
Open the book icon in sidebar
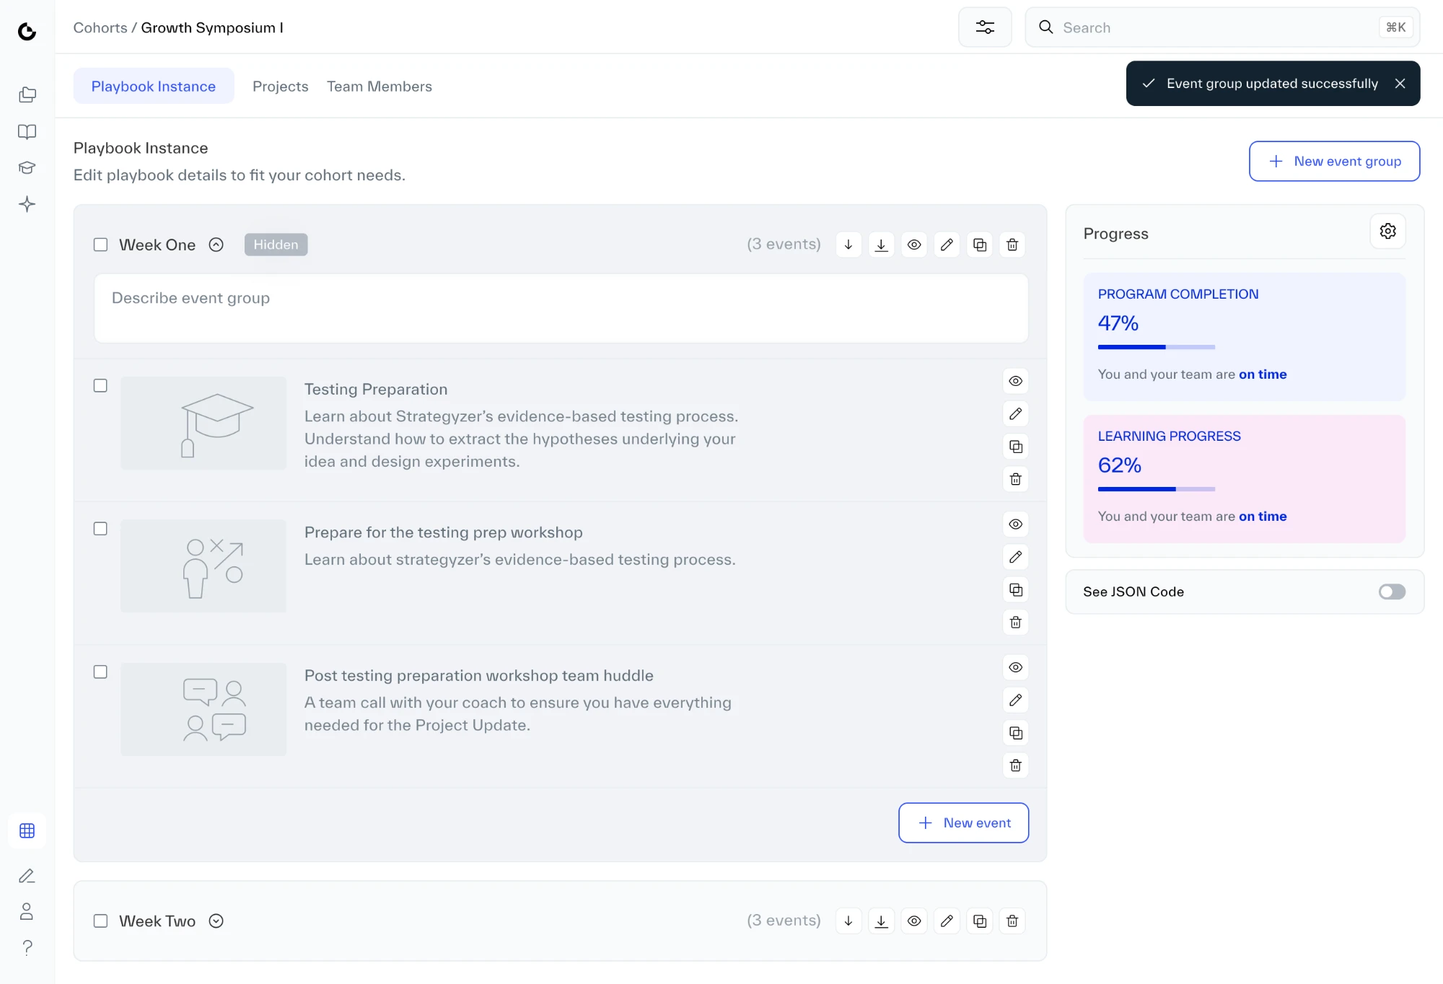(27, 131)
